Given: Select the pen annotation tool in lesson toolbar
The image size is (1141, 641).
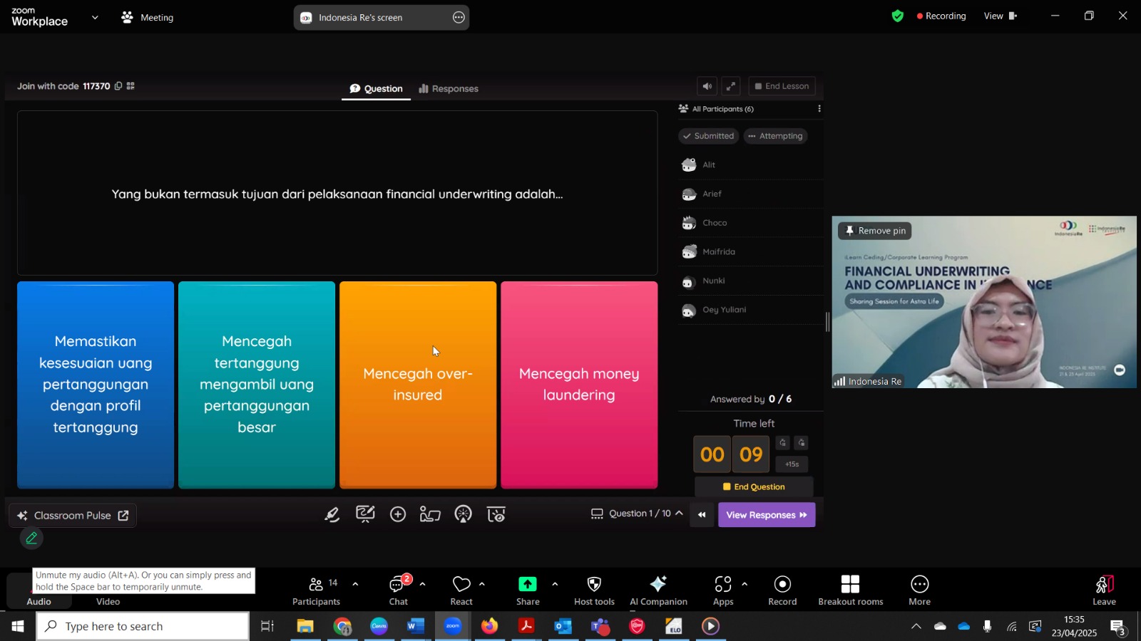Looking at the screenshot, I should click(x=332, y=514).
